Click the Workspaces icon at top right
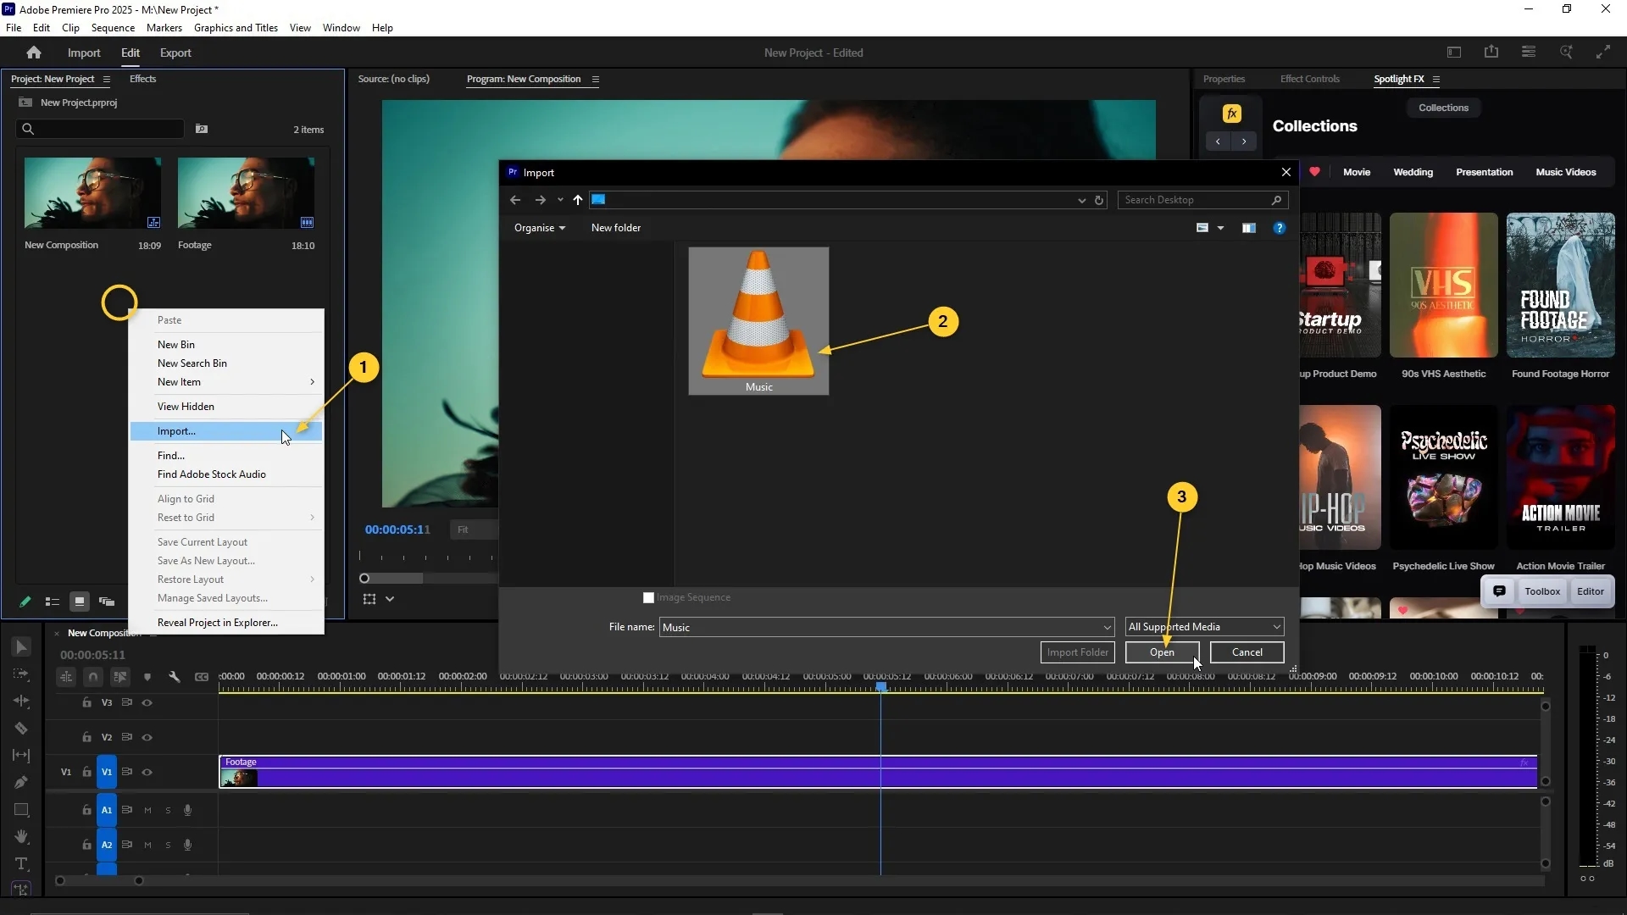1627x915 pixels. 1529,53
